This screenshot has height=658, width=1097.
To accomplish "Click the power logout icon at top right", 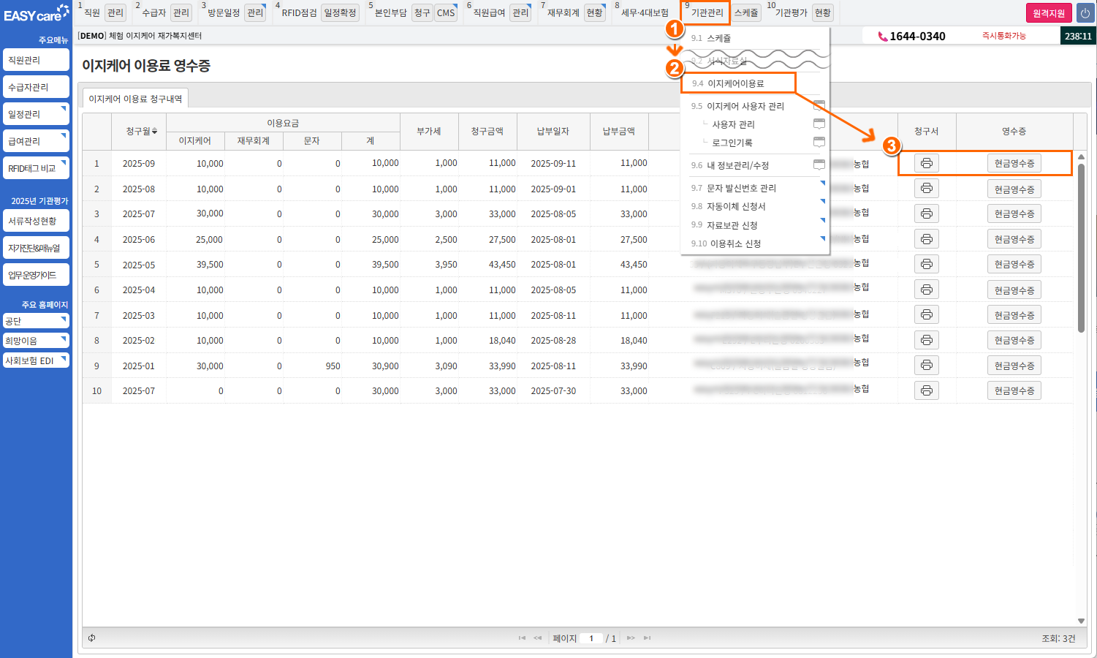I will (x=1085, y=13).
